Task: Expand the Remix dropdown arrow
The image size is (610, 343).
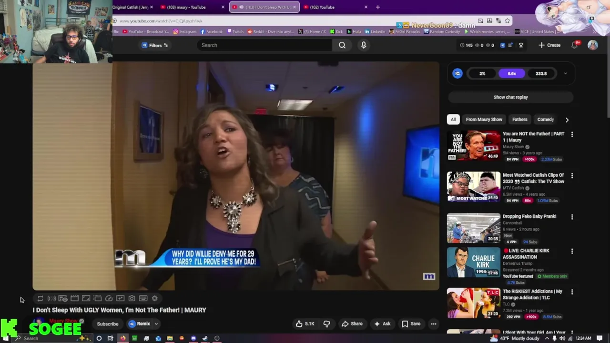Action: point(156,324)
